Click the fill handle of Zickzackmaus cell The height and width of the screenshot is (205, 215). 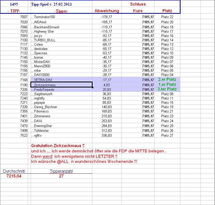(93, 87)
